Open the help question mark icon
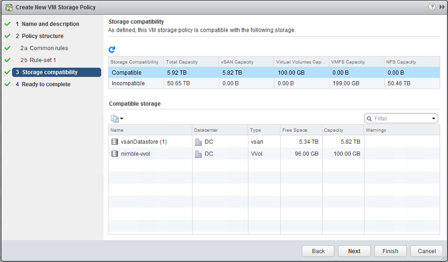Viewport: 448px width, 262px height. 432,7
